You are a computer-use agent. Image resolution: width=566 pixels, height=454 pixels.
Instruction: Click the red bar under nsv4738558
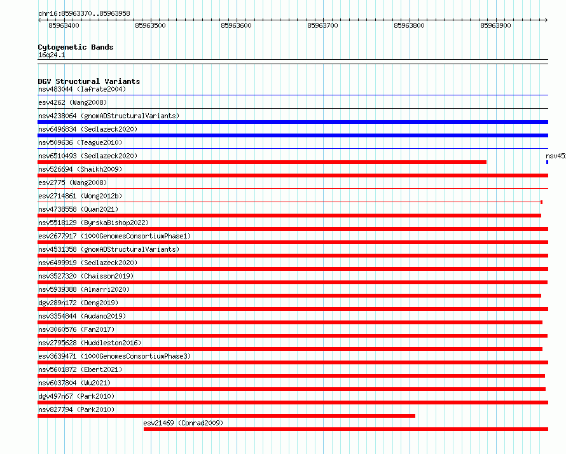[289, 216]
